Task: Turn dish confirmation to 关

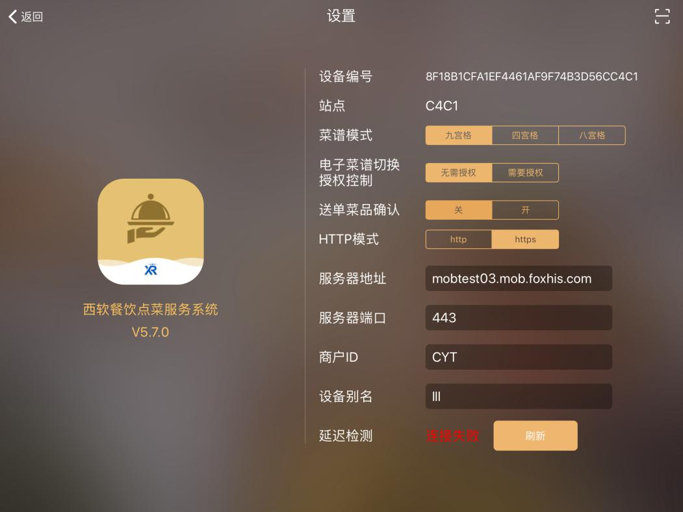Action: pos(459,211)
